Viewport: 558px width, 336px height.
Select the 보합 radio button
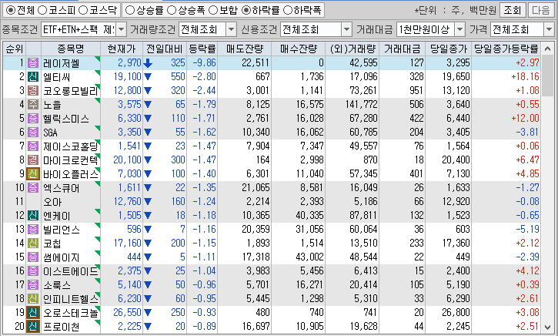tap(213, 10)
